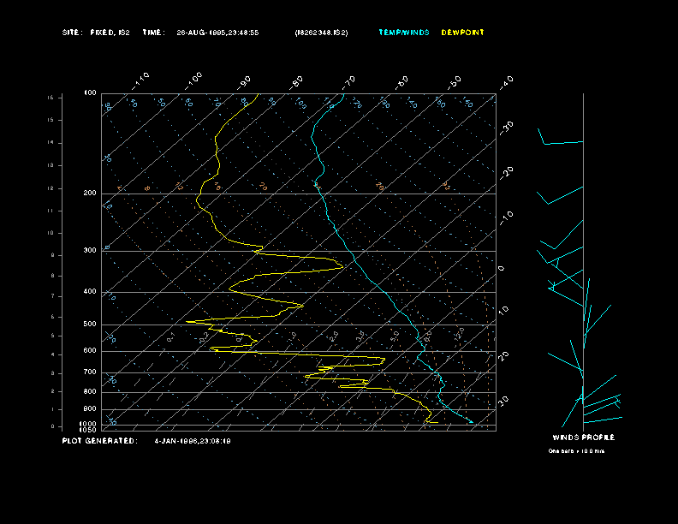Click the -100 temperature axis label
This screenshot has width=678, height=524.
(193, 80)
